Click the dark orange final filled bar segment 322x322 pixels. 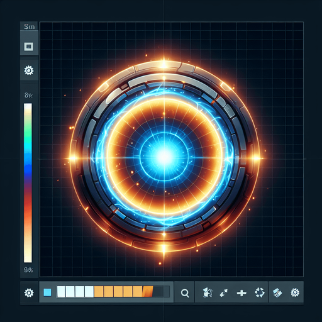(148, 292)
